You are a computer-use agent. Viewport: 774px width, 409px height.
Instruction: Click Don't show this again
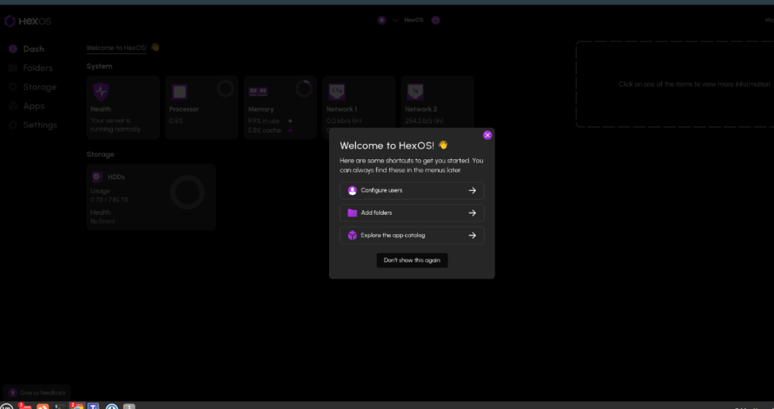pyautogui.click(x=412, y=261)
